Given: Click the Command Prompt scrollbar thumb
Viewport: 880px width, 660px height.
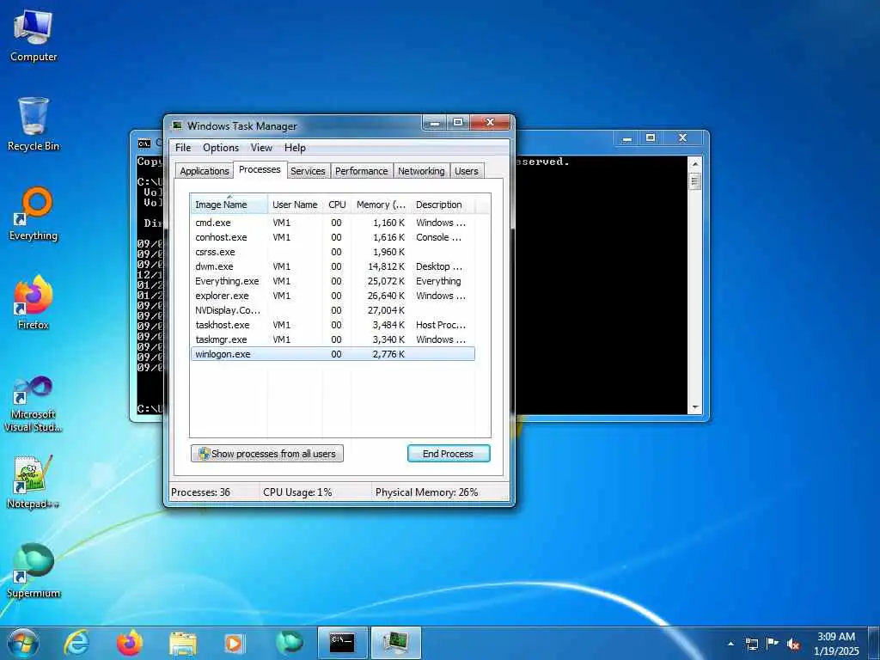Looking at the screenshot, I should click(x=695, y=181).
